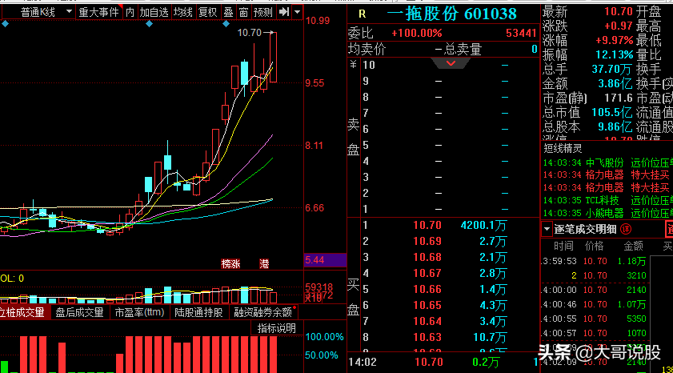Click buy level 3 price 10.68
Viewport: 673px width, 373px height.
tap(427, 257)
